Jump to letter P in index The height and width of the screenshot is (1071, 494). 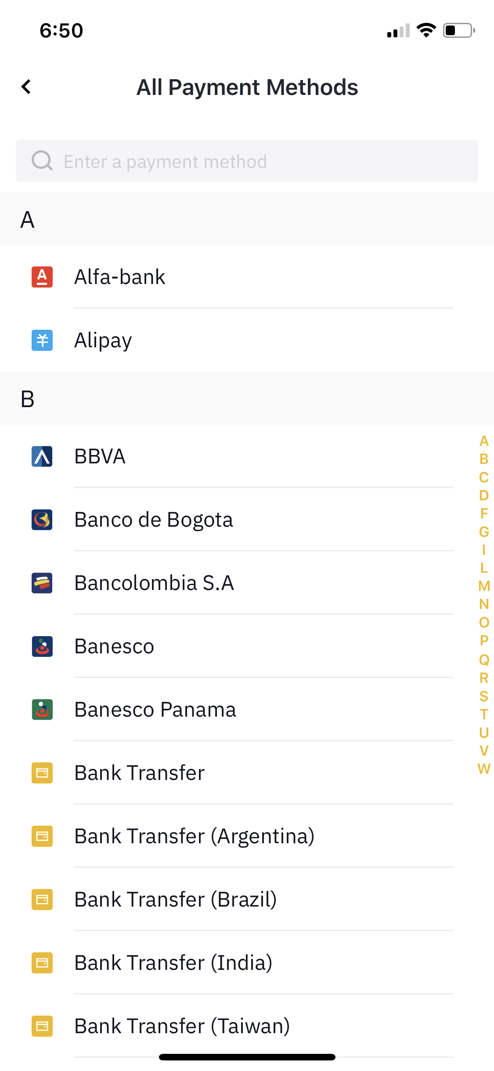tap(484, 641)
